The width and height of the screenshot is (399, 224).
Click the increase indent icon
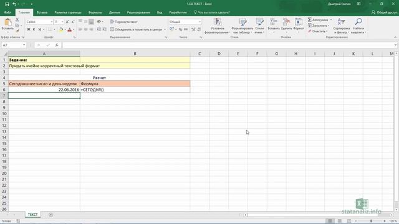(104, 29)
